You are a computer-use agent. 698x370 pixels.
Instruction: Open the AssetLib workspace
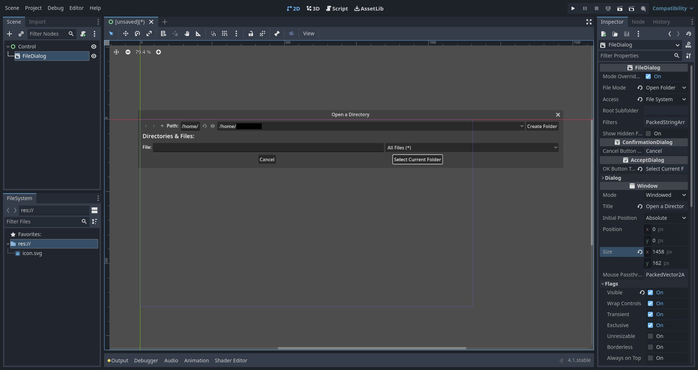(369, 8)
